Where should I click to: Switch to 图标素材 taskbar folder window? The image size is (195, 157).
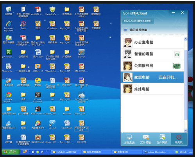click(127, 152)
